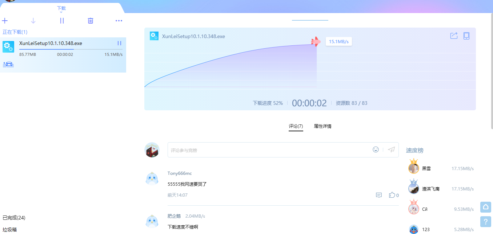
Task: Click the 5.28MB/s speed next to 123
Action: [464, 230]
